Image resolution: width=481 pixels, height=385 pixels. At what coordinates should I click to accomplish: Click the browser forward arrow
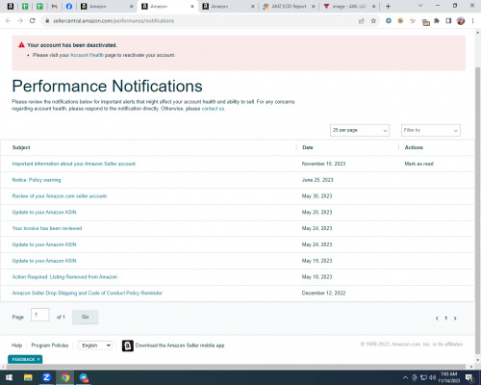coord(20,21)
